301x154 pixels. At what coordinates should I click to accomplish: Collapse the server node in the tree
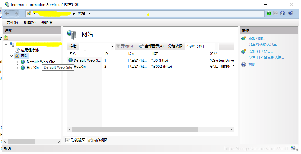6,44
